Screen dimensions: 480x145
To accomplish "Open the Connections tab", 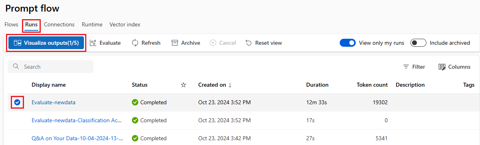I will tap(59, 24).
